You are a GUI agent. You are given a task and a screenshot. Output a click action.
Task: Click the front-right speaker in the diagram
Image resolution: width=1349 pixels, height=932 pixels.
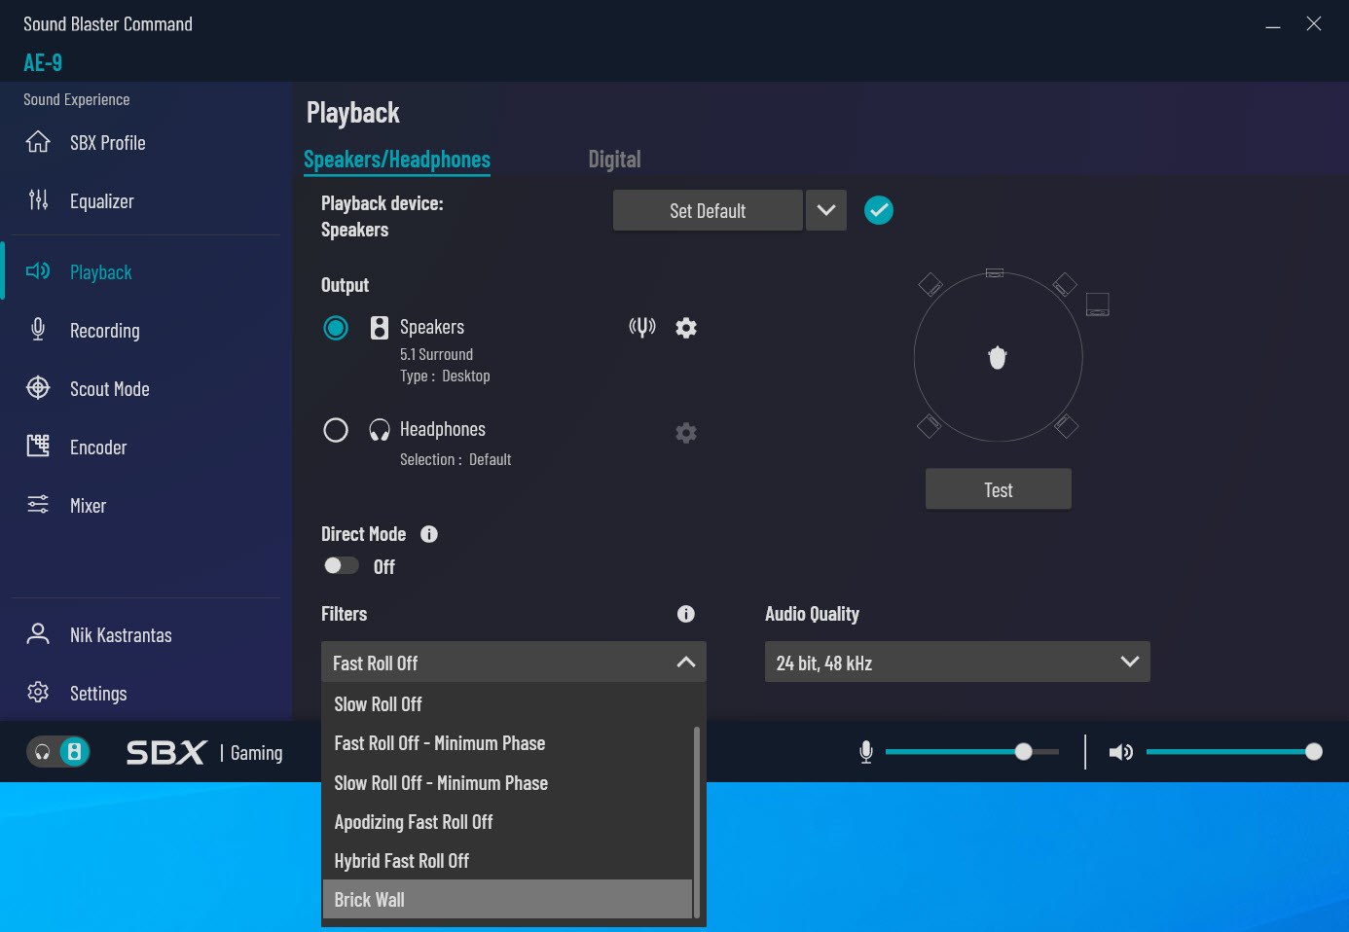pyautogui.click(x=1065, y=284)
